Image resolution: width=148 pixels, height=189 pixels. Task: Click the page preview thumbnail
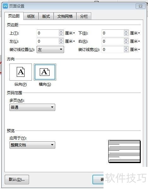tap(124, 151)
